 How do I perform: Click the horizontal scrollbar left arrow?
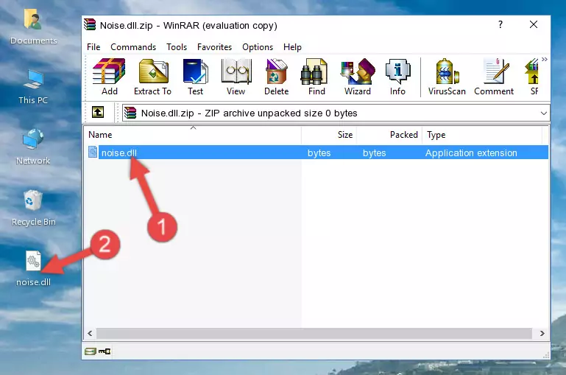[90, 333]
